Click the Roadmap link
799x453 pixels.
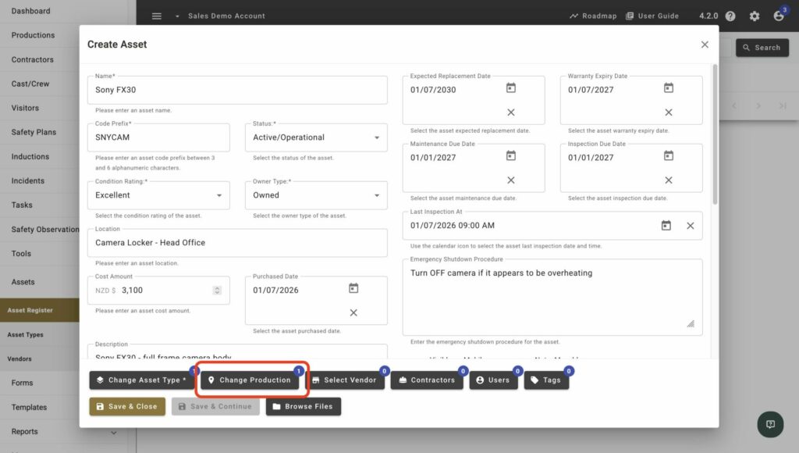click(593, 16)
